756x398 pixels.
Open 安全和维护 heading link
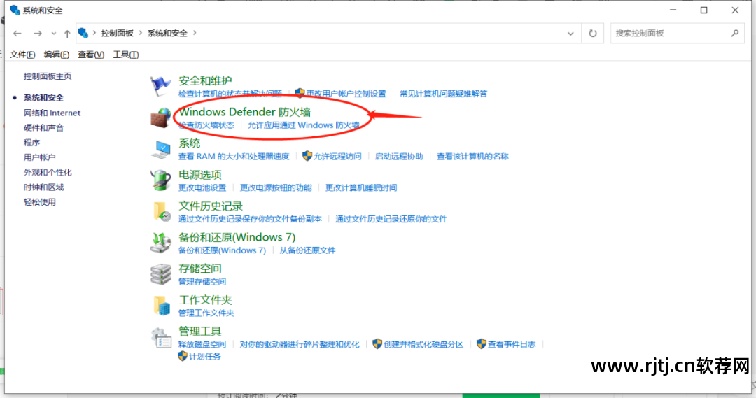tap(205, 80)
